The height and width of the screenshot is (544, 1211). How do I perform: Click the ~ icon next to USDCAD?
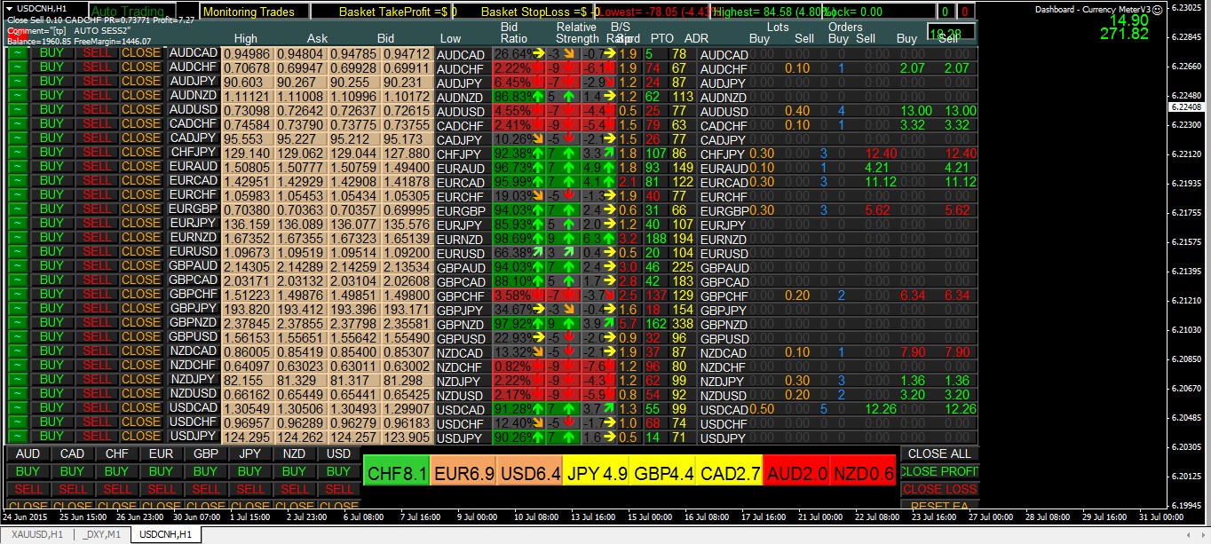pyautogui.click(x=18, y=408)
